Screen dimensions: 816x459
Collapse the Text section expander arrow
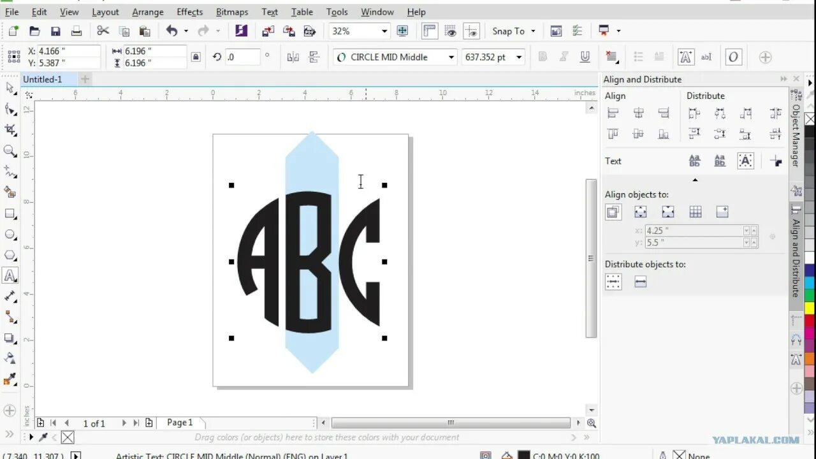tap(695, 180)
